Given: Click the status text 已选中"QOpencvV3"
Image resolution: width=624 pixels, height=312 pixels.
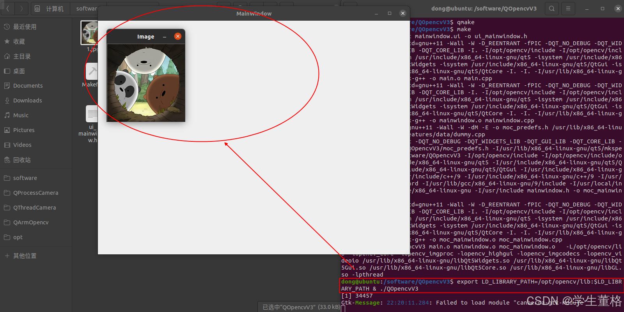Looking at the screenshot, I should coord(301,307).
